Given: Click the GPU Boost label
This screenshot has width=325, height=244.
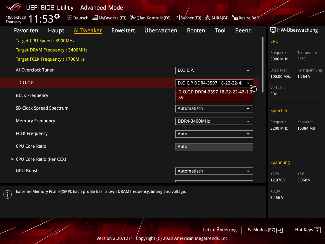Looking at the screenshot, I should pyautogui.click(x=27, y=171).
